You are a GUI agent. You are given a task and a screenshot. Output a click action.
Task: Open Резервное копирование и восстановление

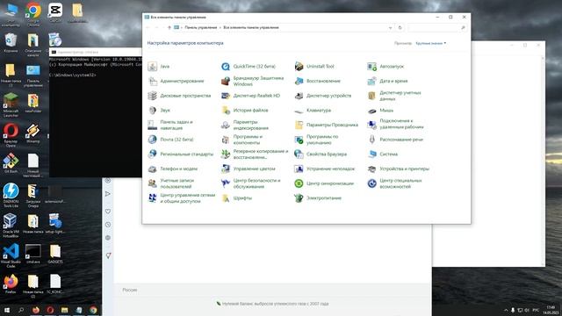point(255,154)
